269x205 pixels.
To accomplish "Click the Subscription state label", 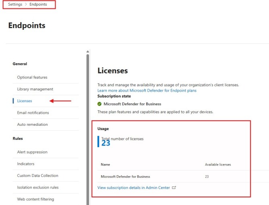I will 114,96.
